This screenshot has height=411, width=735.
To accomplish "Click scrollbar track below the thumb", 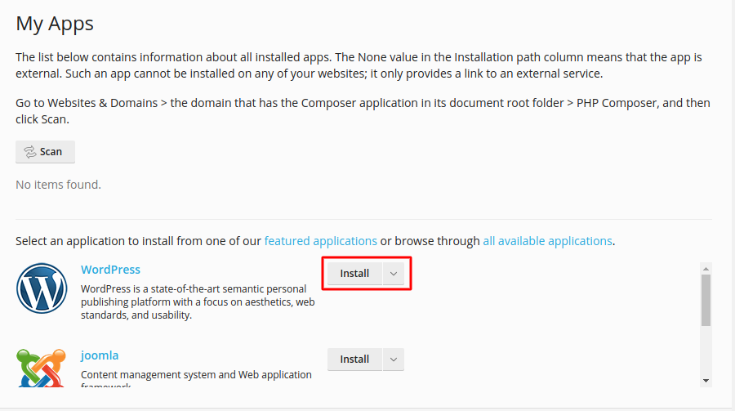I will pos(706,351).
